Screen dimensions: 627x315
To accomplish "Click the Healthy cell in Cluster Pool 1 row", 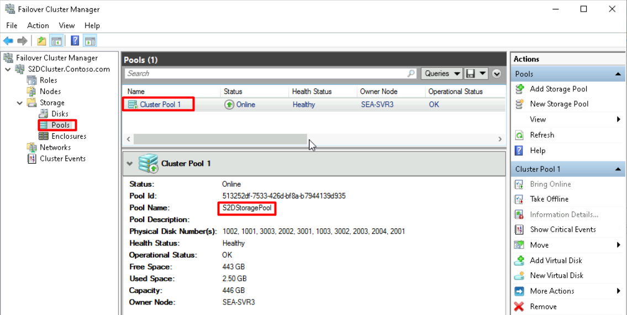I will tap(303, 104).
